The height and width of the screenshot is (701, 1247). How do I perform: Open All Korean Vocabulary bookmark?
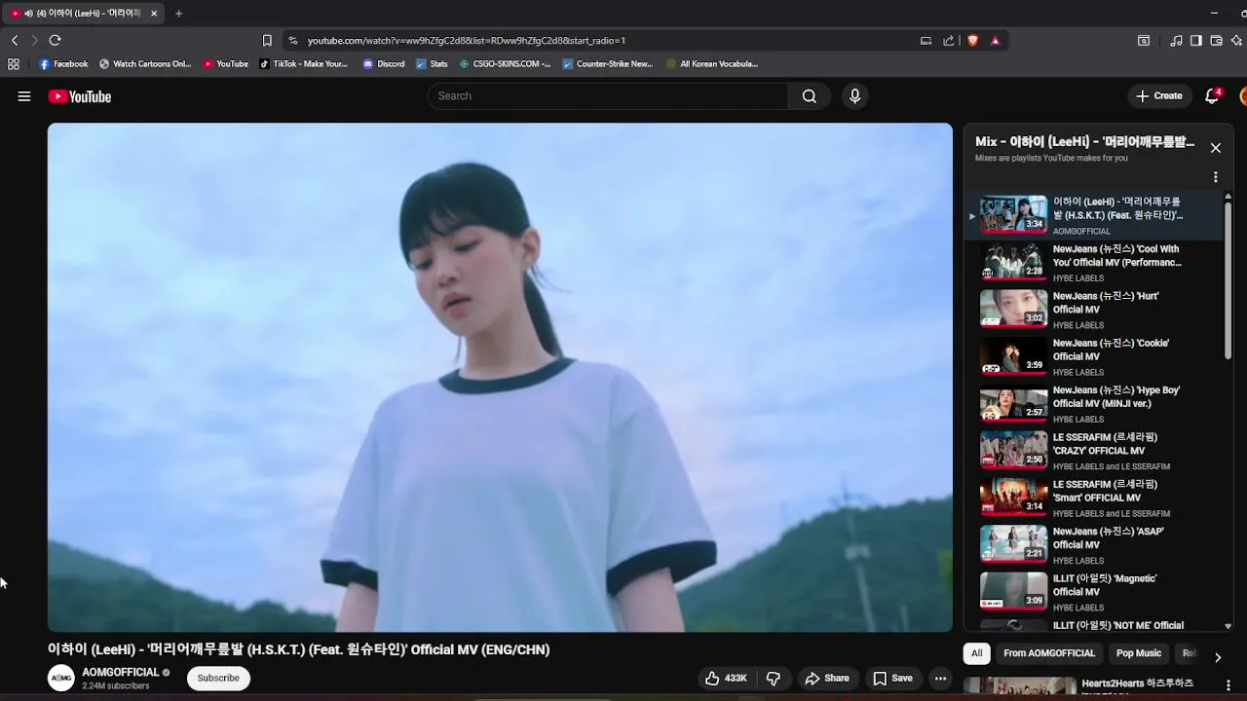[x=712, y=64]
